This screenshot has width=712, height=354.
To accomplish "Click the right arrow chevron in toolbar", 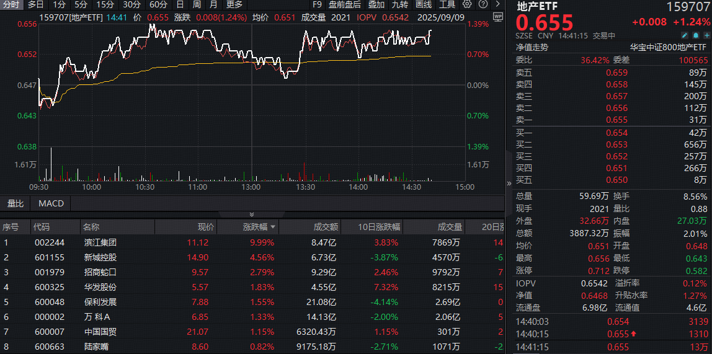I will (498, 4).
